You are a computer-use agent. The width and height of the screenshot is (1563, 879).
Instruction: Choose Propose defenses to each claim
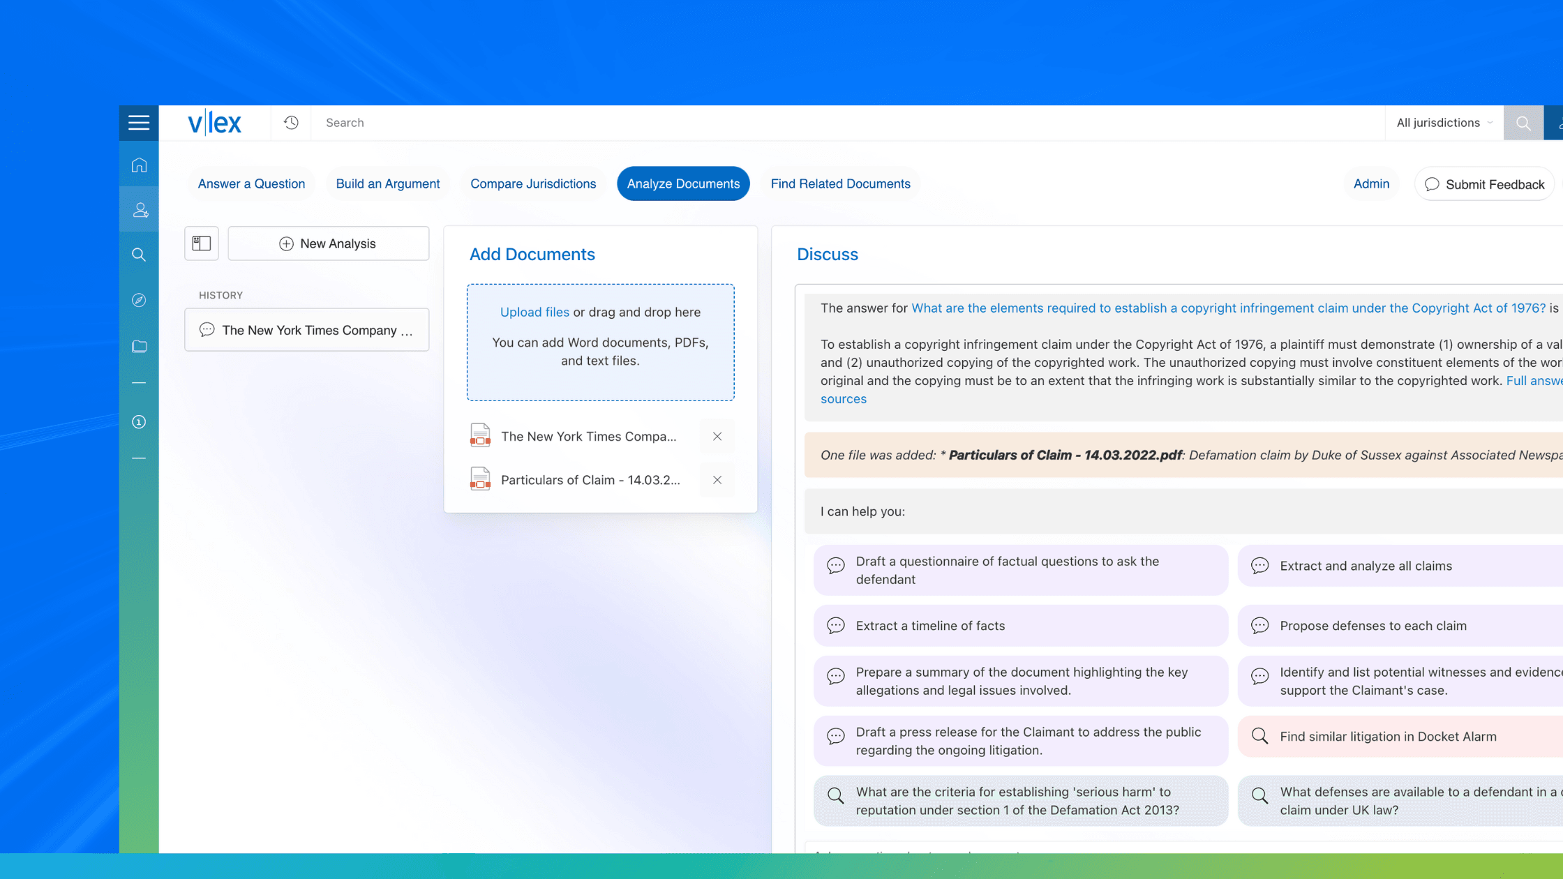click(1400, 626)
